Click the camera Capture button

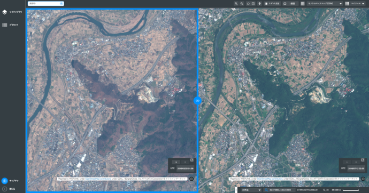pos(5,181)
